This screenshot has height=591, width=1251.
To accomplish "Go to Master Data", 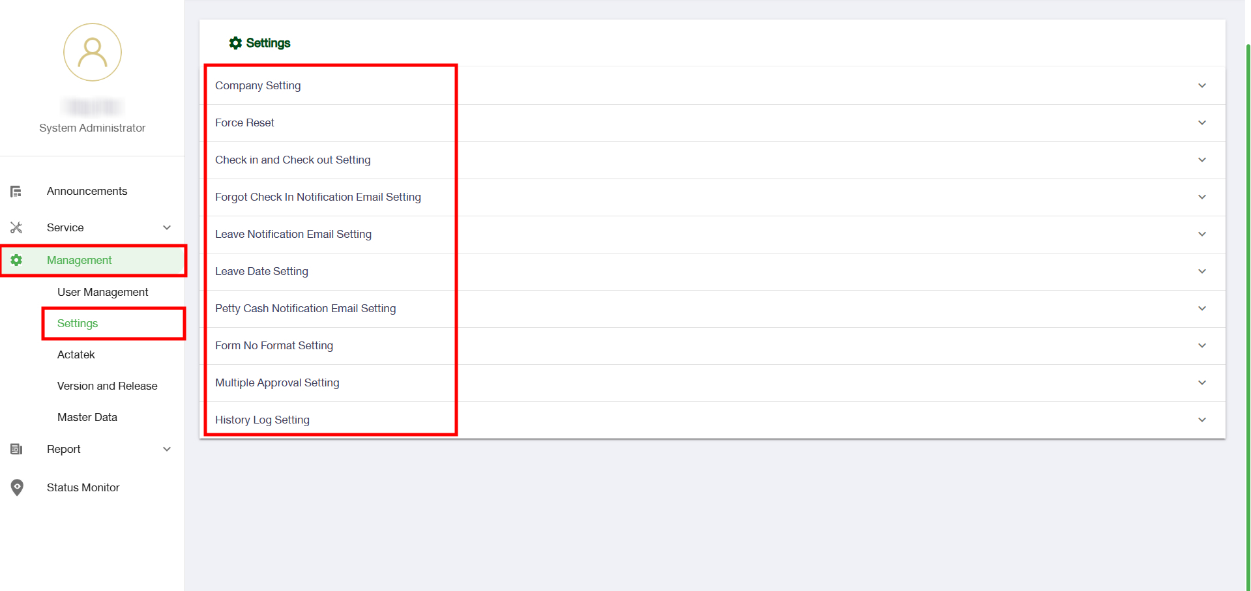I will click(x=87, y=417).
